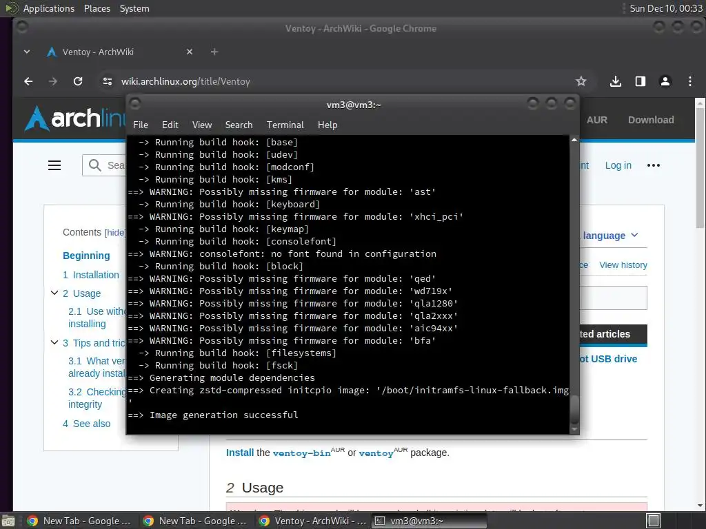Screen dimensions: 706x529
Task: Switch to Ventoy - ArchWiki taskbar item
Action: click(313, 521)
